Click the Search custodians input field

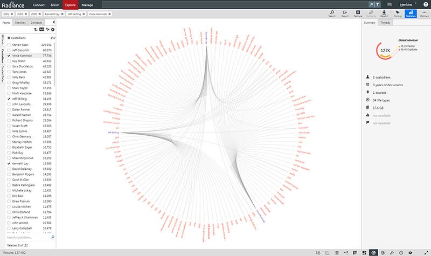point(28,237)
